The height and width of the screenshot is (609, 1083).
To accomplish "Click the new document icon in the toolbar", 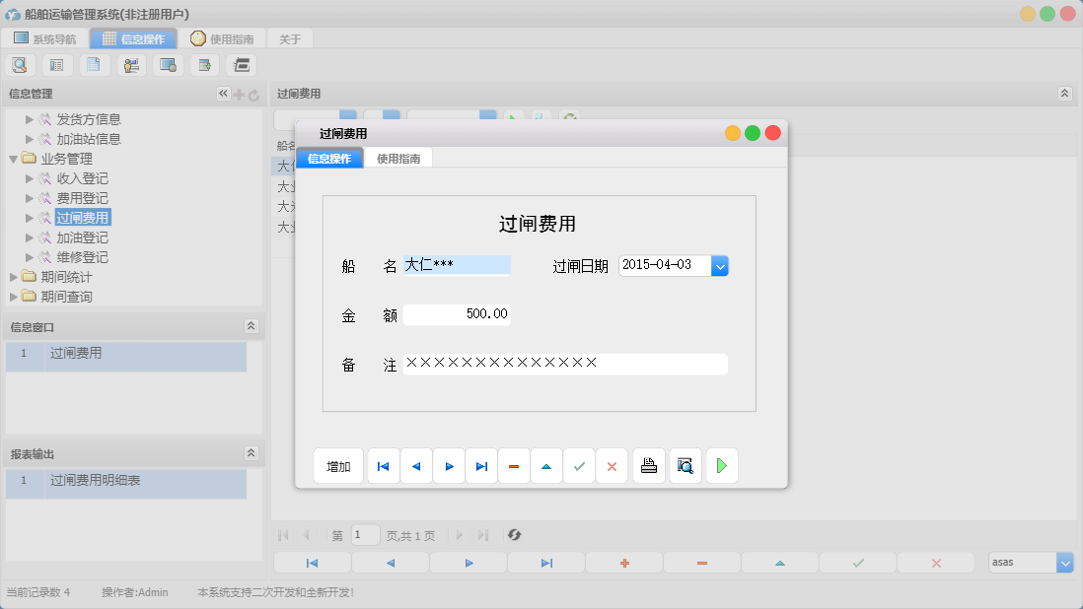I will 94,64.
